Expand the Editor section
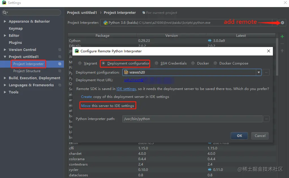 tap(5, 35)
